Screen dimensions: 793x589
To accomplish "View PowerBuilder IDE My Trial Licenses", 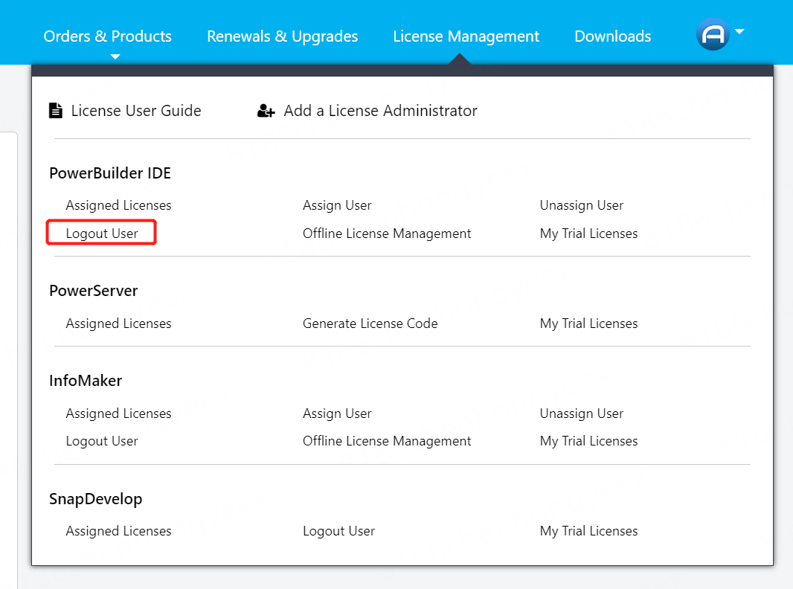I will [588, 234].
